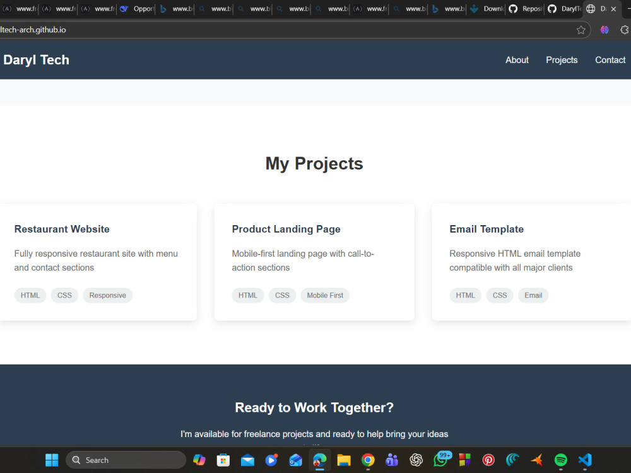Switch to the Downl... browser tab

click(487, 8)
